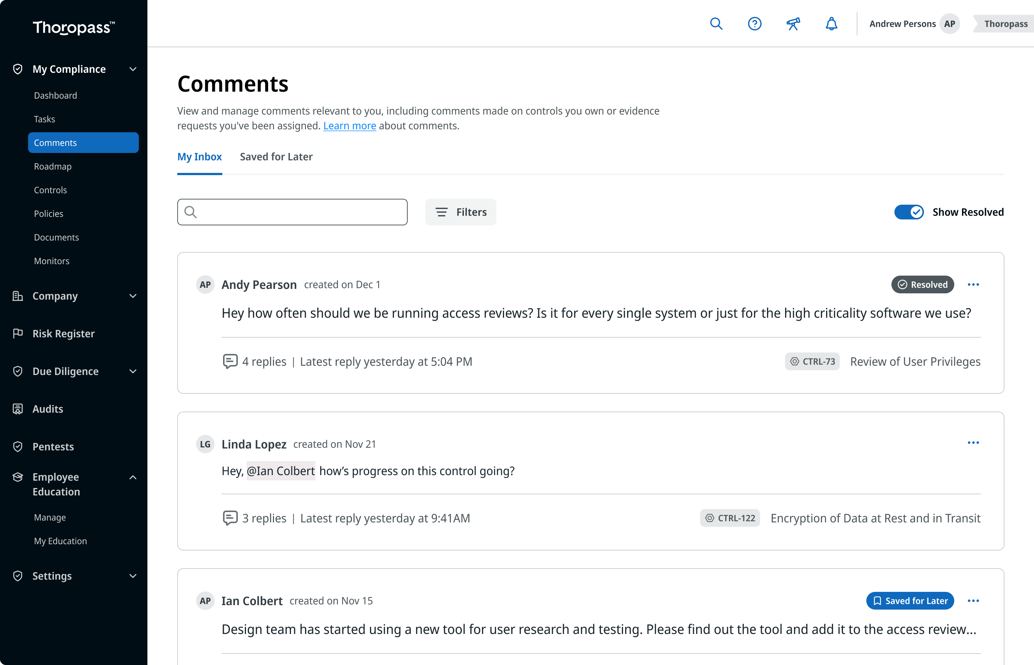Open the Pentests sidebar label
1034x665 pixels.
coord(53,447)
